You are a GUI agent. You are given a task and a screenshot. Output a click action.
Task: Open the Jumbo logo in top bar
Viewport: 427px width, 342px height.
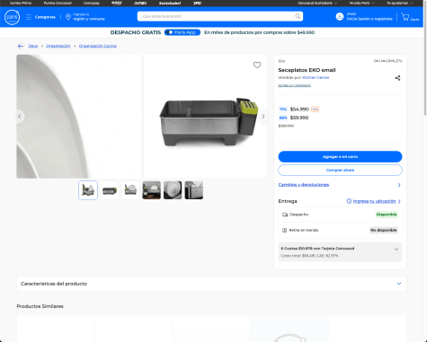point(140,3)
